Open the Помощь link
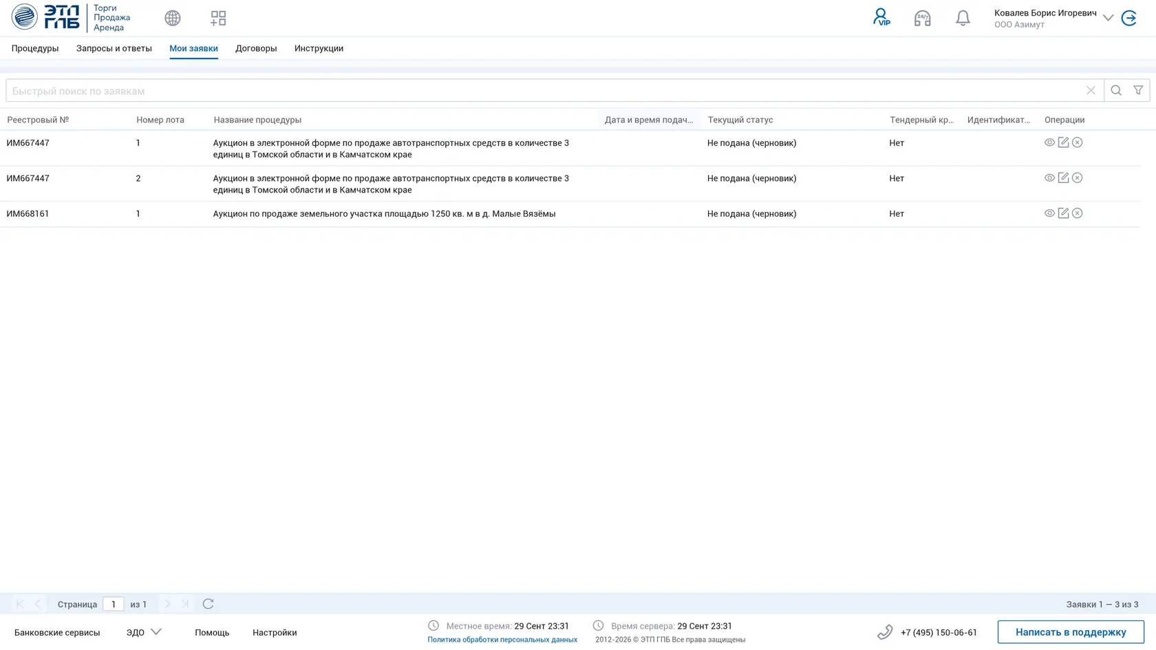 click(212, 632)
